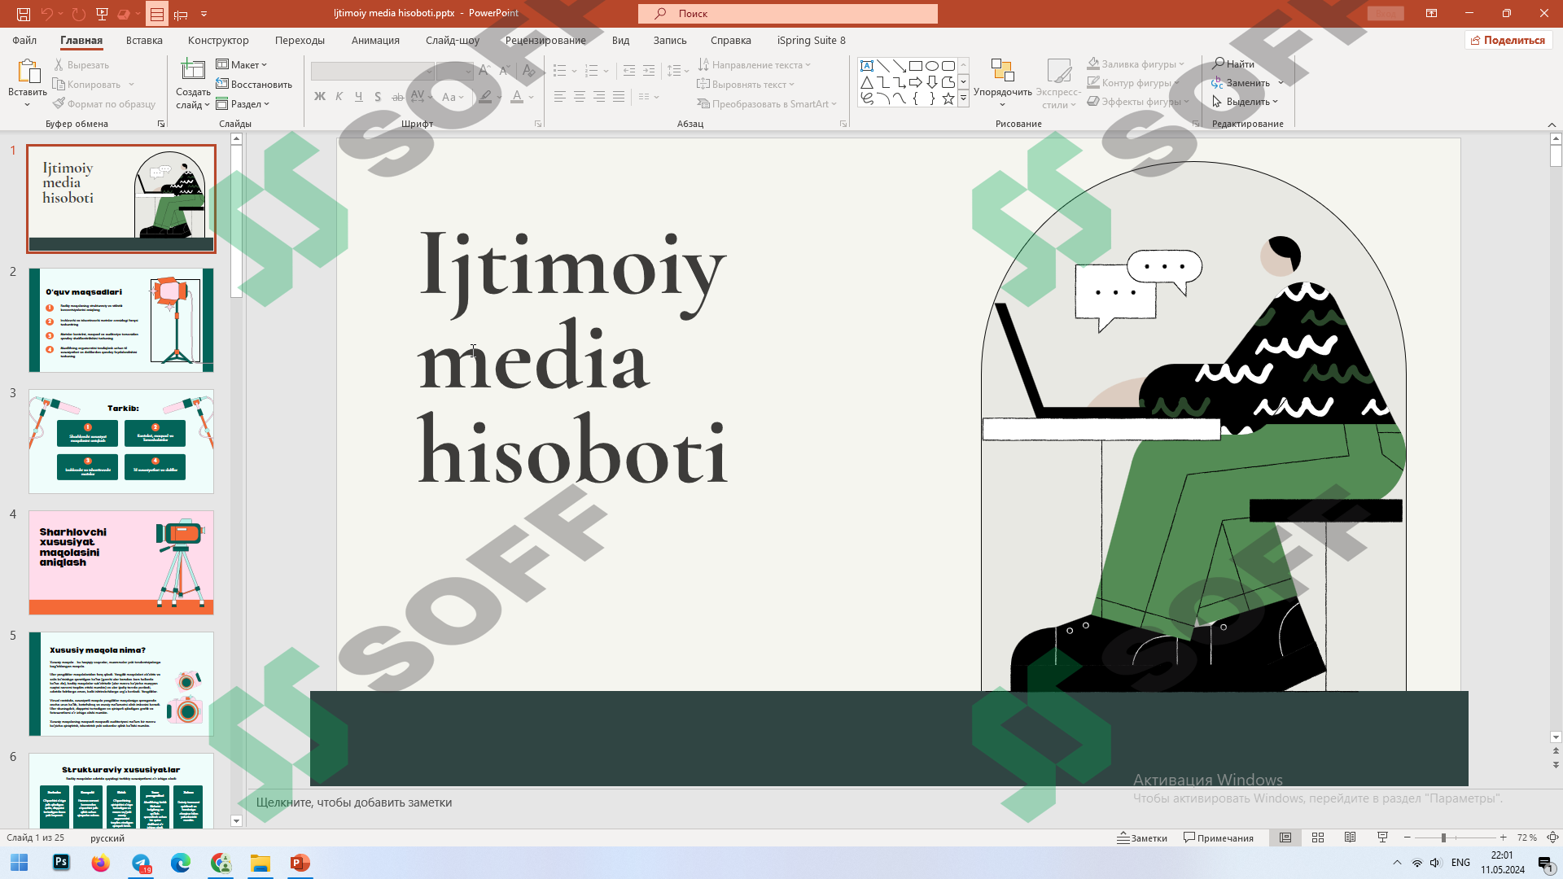Viewport: 1563px width, 879px height.
Task: Open Text direction (Направление текста) dropdown
Action: [755, 64]
